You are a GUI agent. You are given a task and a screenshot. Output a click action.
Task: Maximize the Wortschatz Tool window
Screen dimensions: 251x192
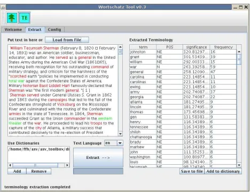pyautogui.click(x=241, y=7)
